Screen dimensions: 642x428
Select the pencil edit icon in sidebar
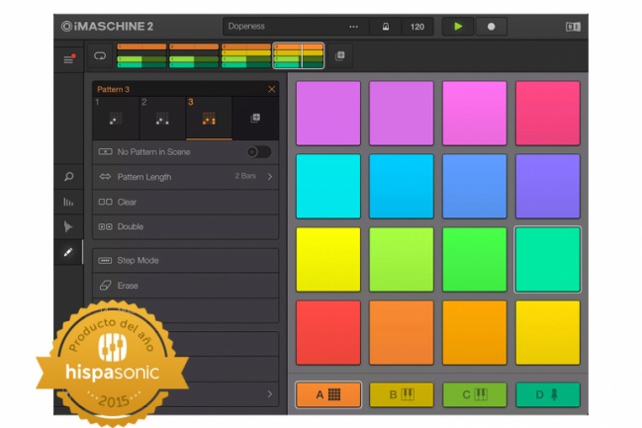pyautogui.click(x=69, y=252)
